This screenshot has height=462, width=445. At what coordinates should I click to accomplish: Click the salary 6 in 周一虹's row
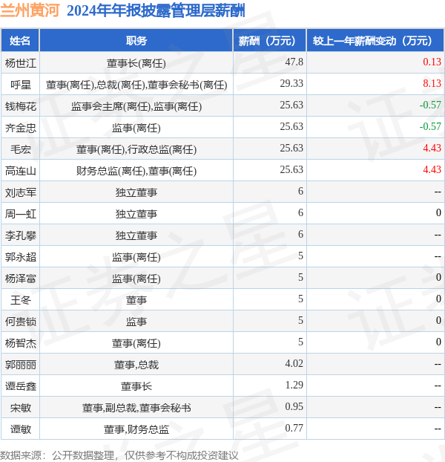300,212
